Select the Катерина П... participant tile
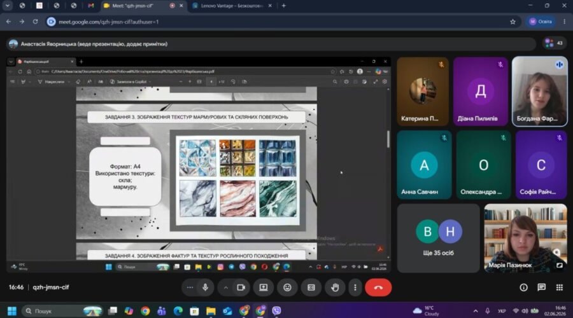The image size is (573, 318). point(423,92)
